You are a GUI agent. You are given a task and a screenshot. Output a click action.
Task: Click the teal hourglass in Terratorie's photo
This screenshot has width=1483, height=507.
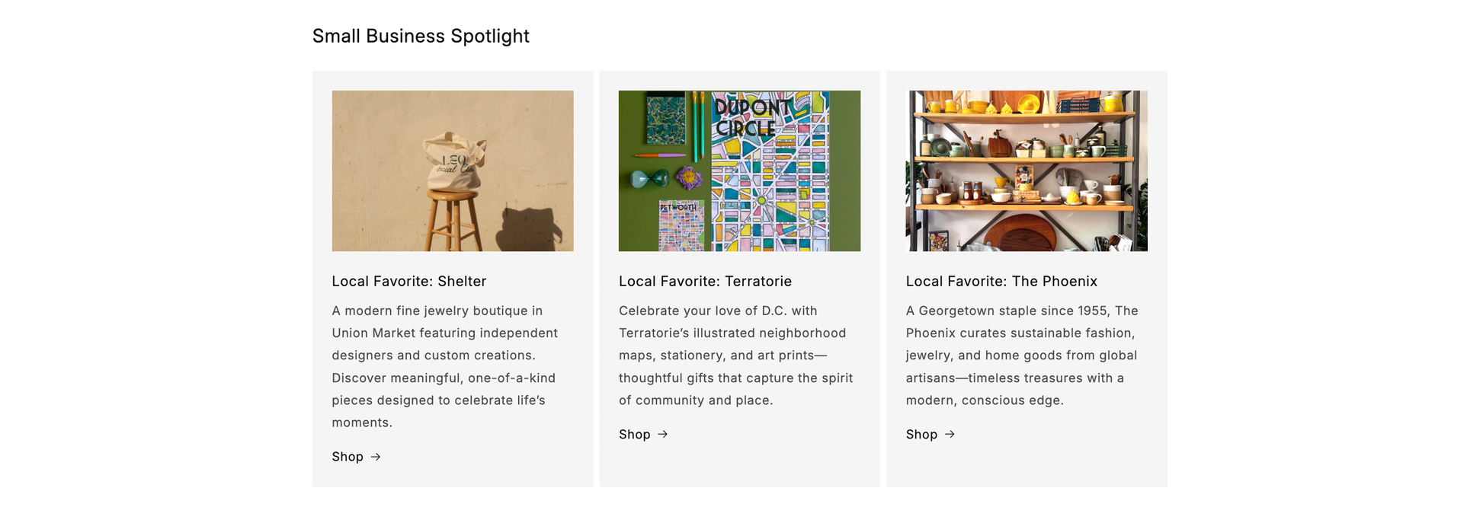click(650, 180)
